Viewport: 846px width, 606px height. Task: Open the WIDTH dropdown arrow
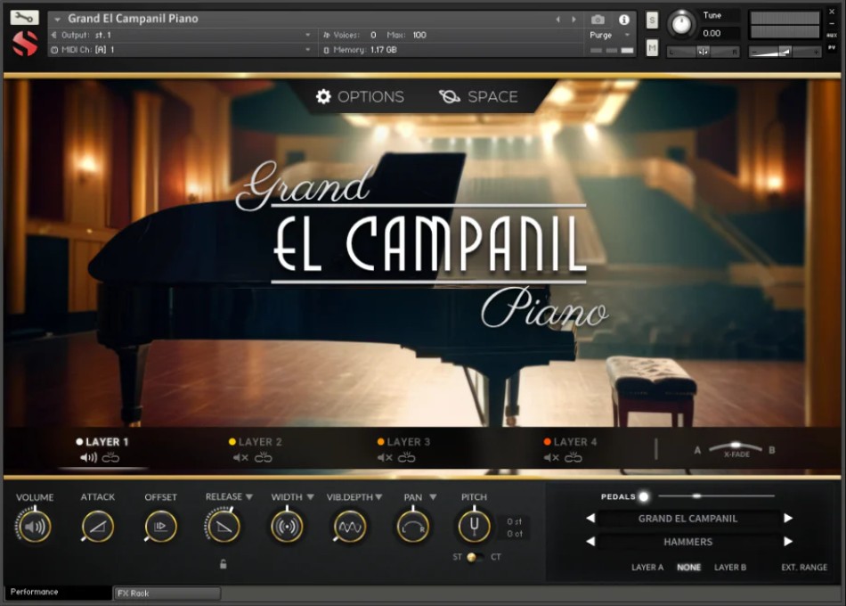coord(310,497)
